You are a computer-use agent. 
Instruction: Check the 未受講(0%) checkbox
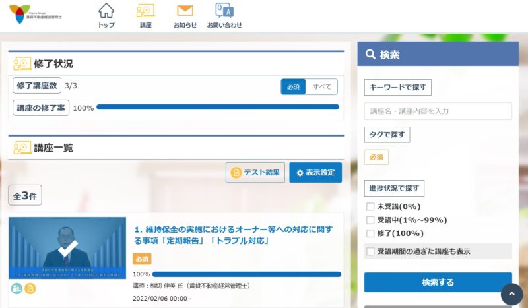pos(370,206)
